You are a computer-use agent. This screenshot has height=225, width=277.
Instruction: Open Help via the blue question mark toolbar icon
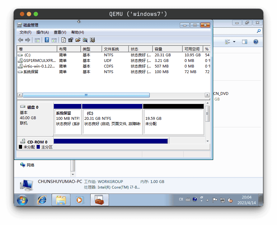pyautogui.click(x=47, y=40)
